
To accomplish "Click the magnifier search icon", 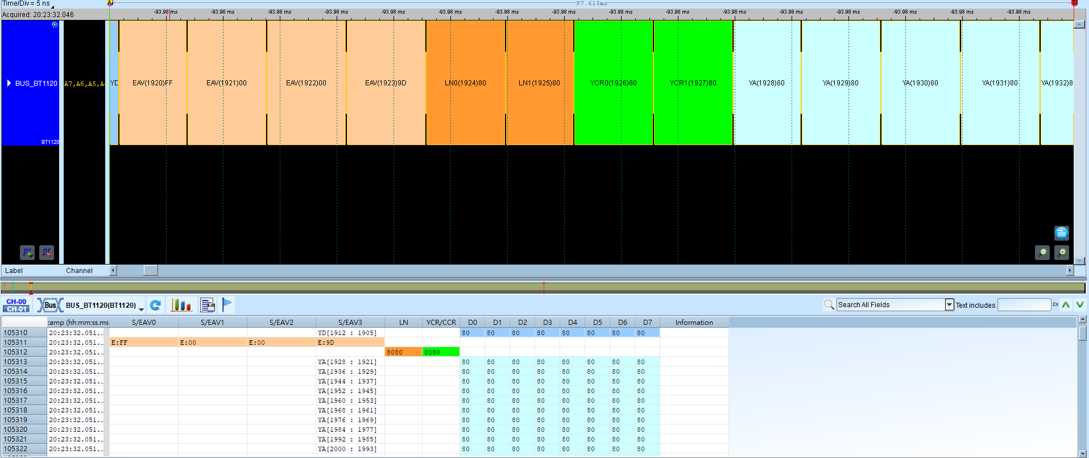I will point(829,305).
